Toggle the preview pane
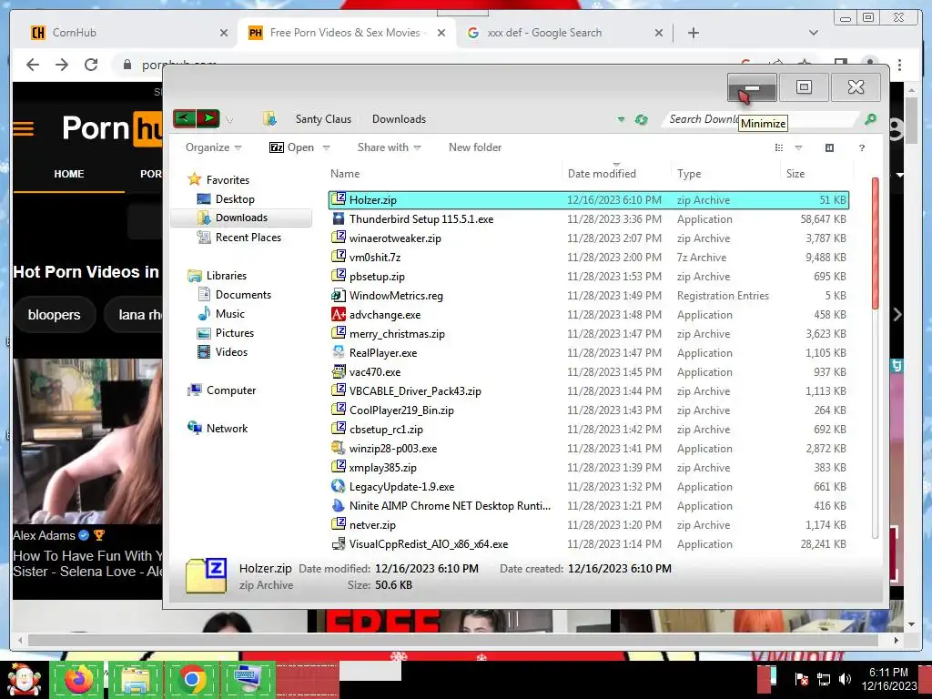This screenshot has height=699, width=932. pyautogui.click(x=830, y=148)
